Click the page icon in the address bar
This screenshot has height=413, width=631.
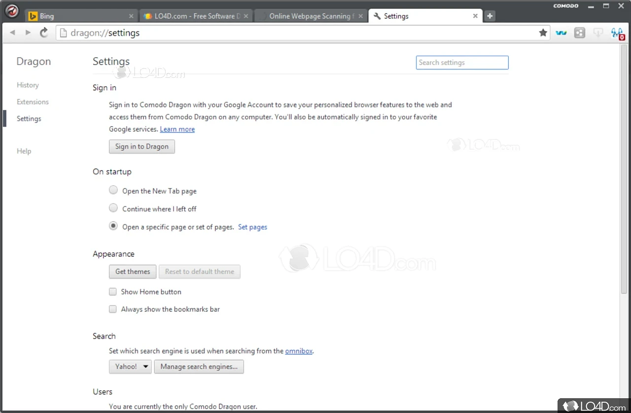63,33
